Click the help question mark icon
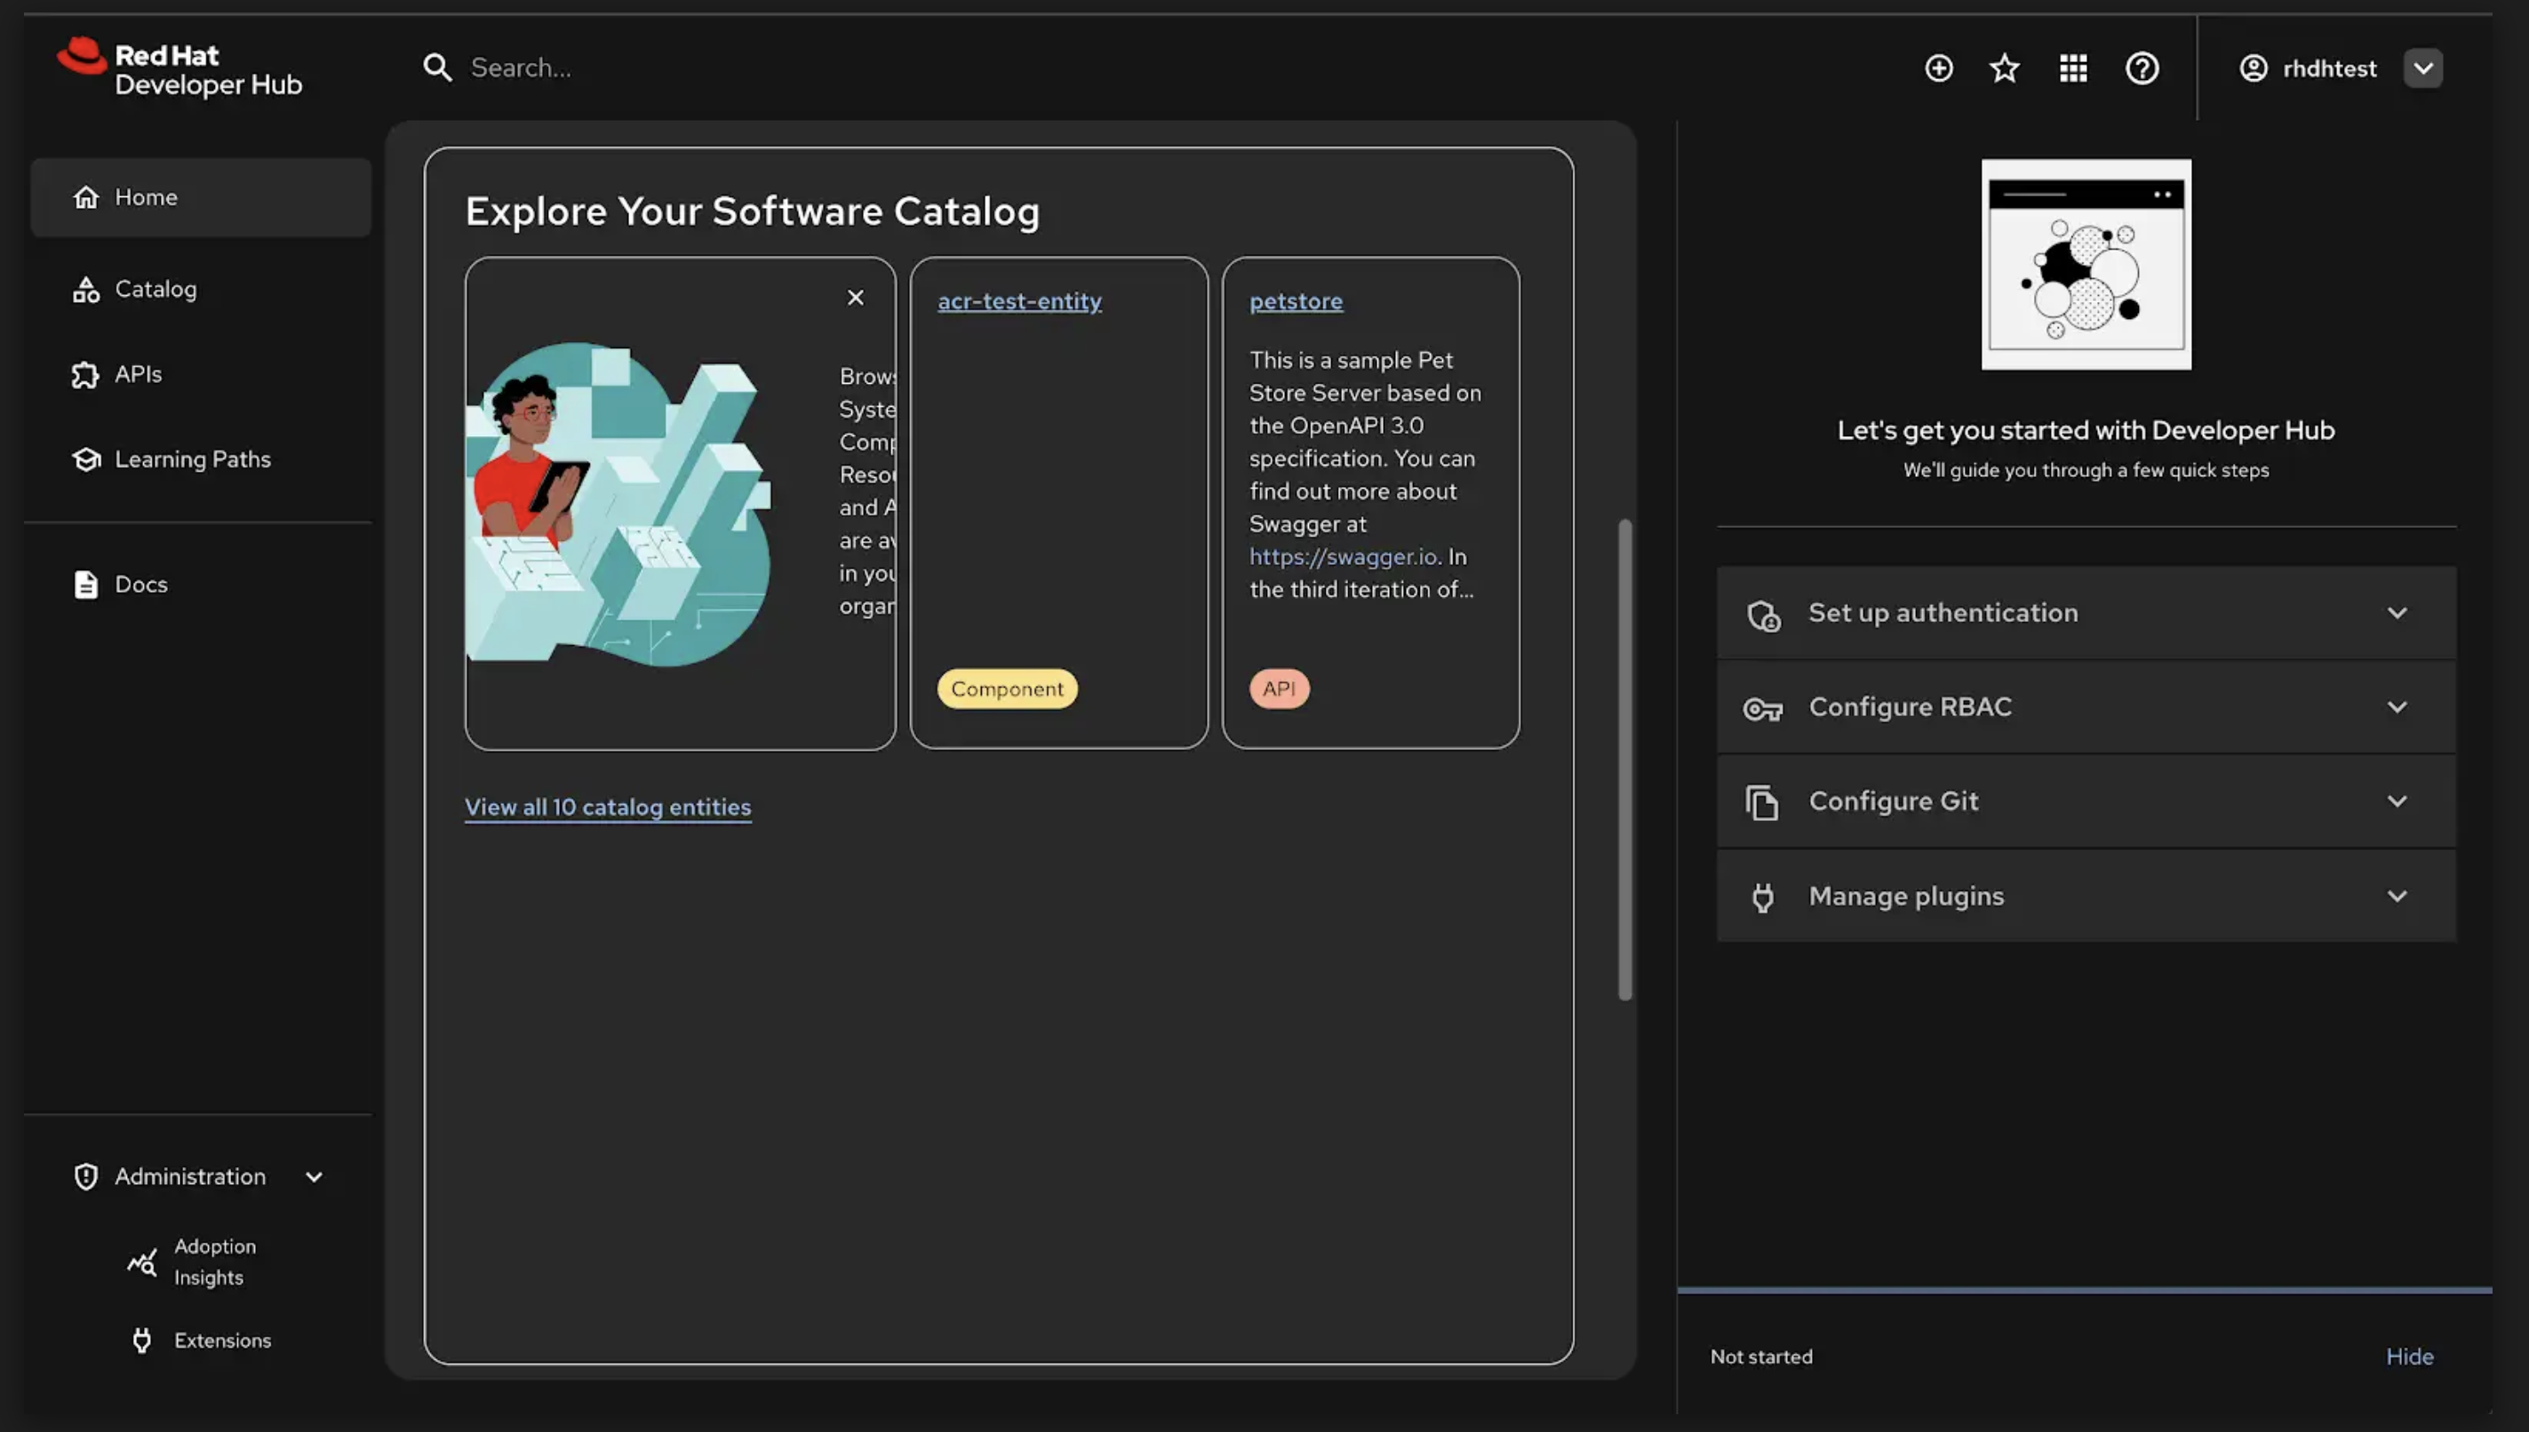This screenshot has width=2529, height=1432. tap(2142, 68)
